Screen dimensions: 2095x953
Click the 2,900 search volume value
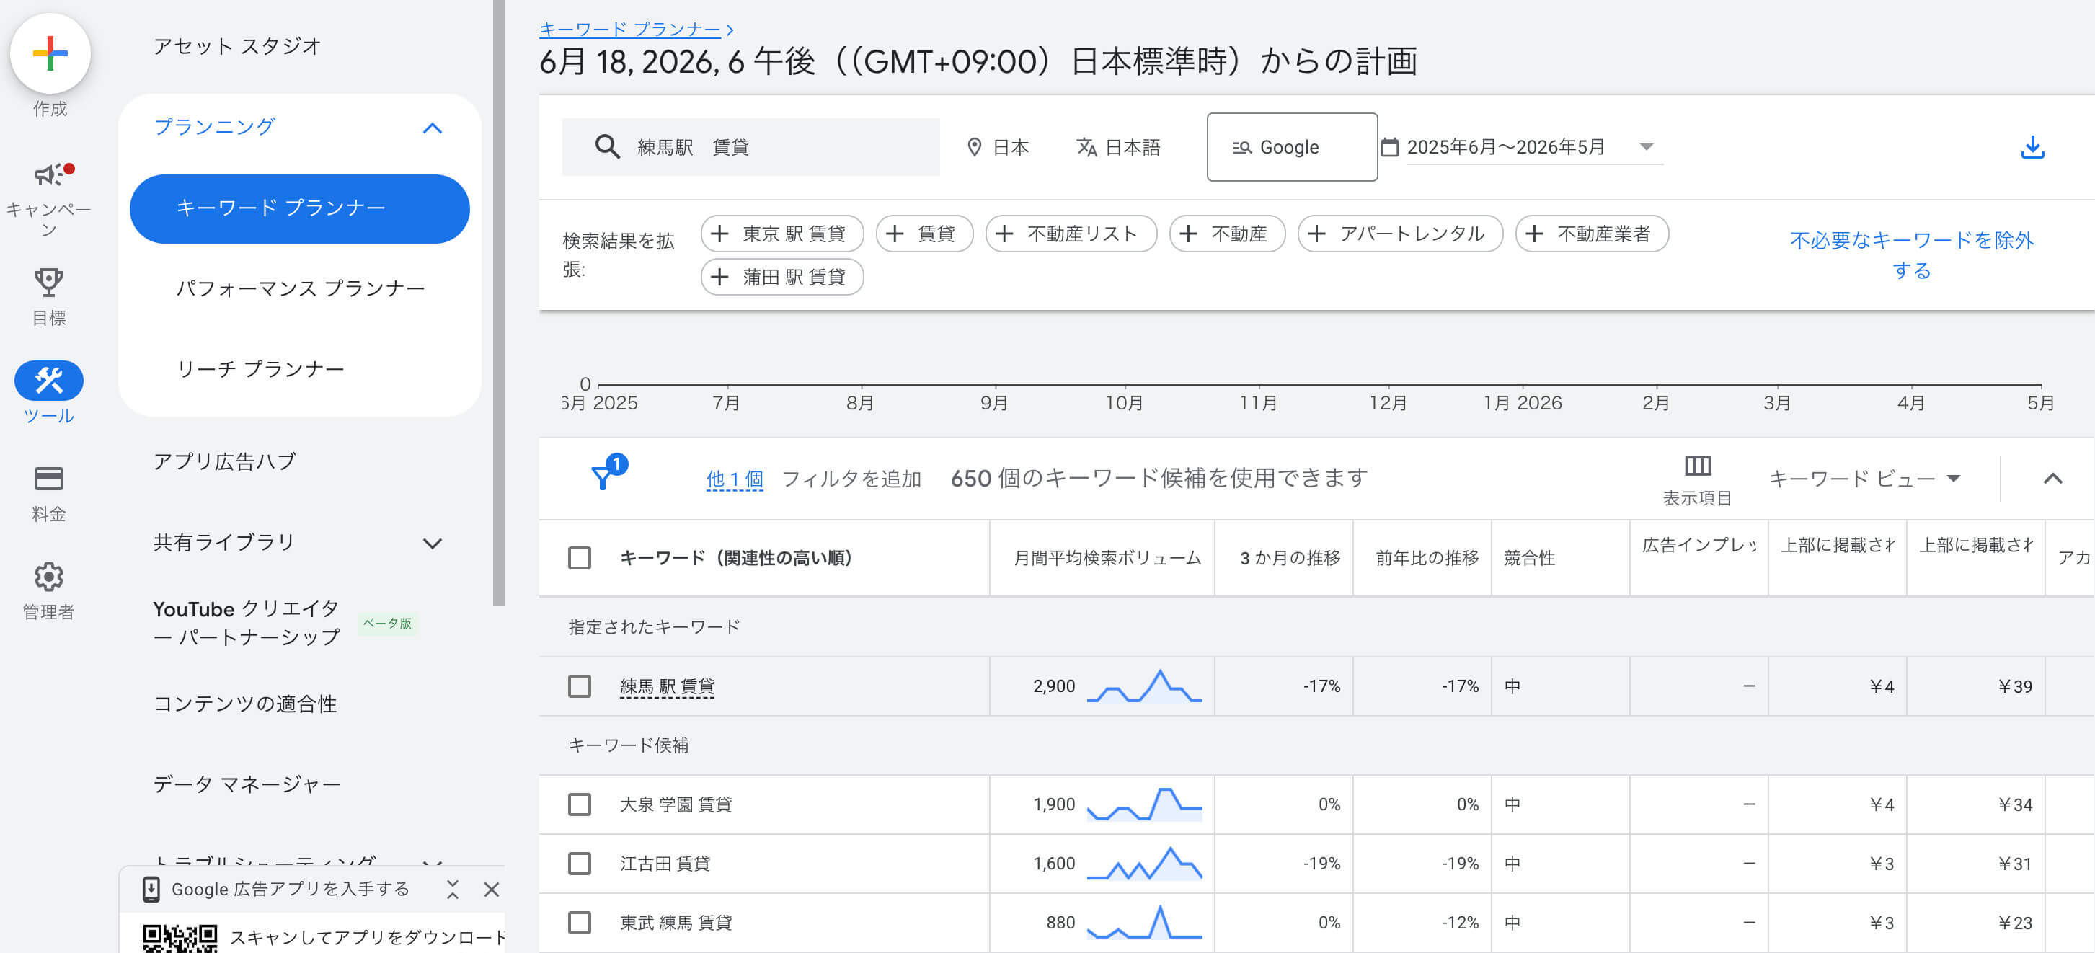tap(1054, 686)
